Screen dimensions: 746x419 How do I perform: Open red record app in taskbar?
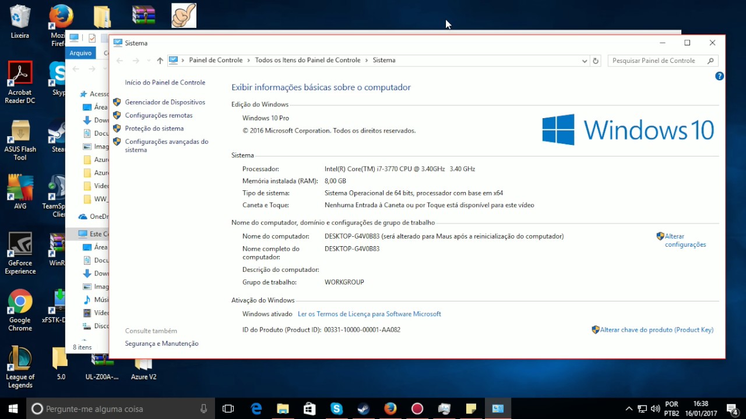coord(417,409)
